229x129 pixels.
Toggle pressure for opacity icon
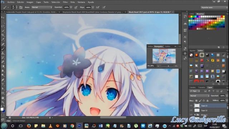76,7
